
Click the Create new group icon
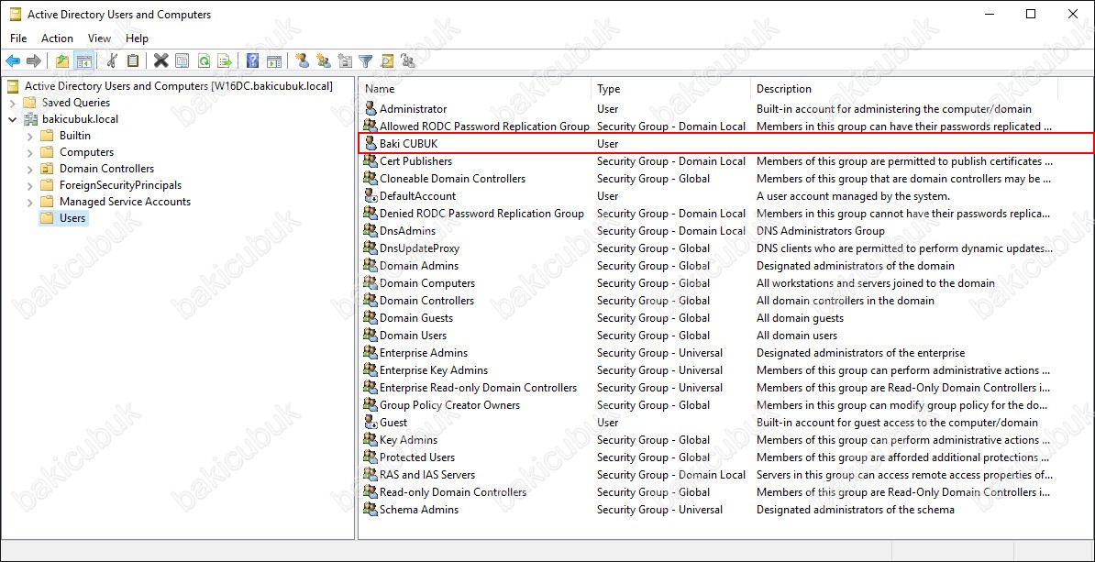[323, 61]
